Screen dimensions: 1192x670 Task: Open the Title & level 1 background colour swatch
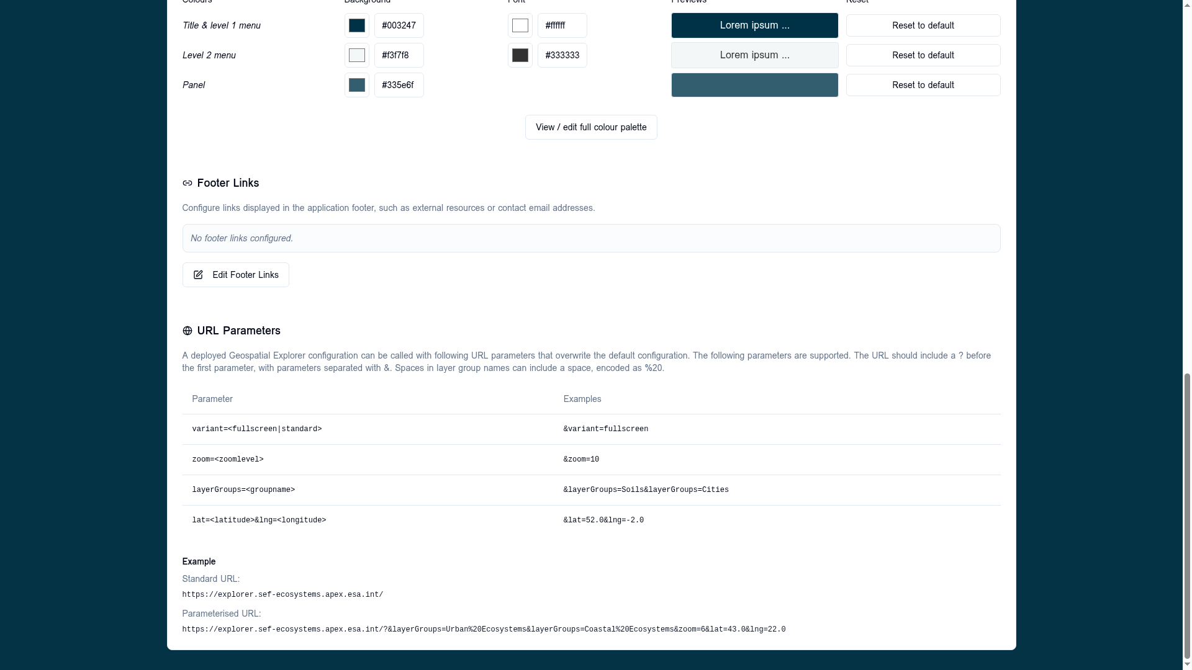pyautogui.click(x=357, y=25)
